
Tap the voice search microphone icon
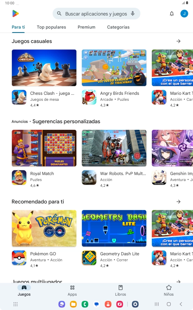(133, 14)
